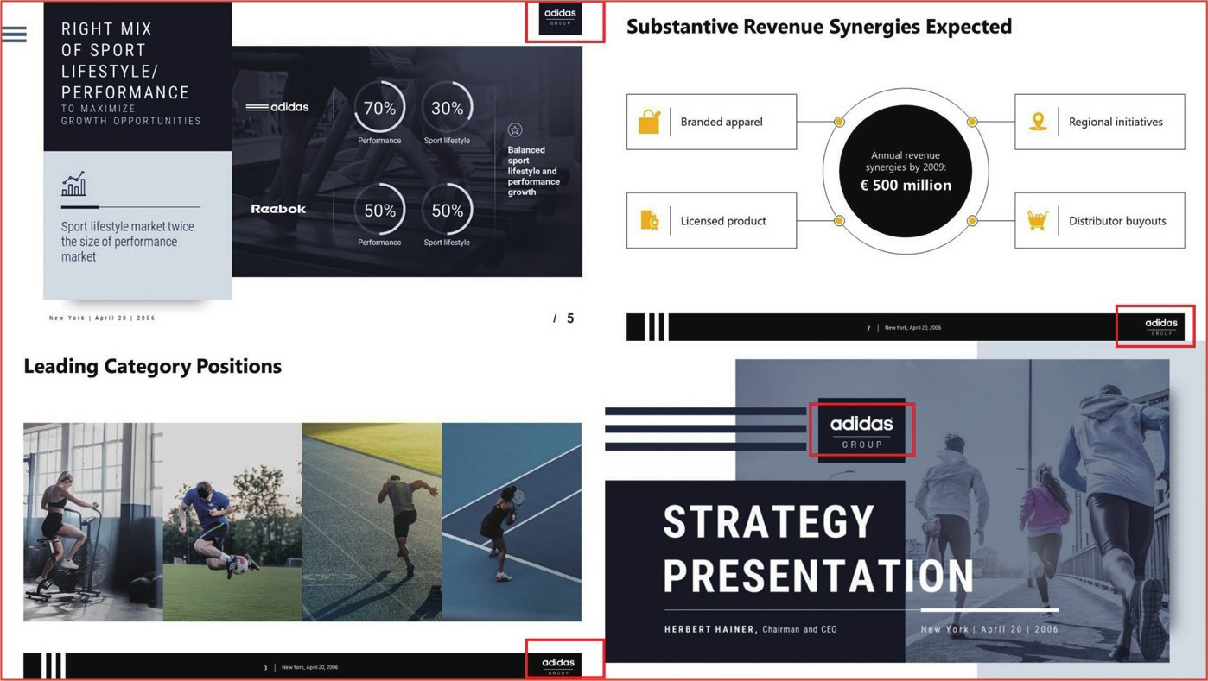Click New York | April 20 | 2006 under Right Mix slide

102,318
